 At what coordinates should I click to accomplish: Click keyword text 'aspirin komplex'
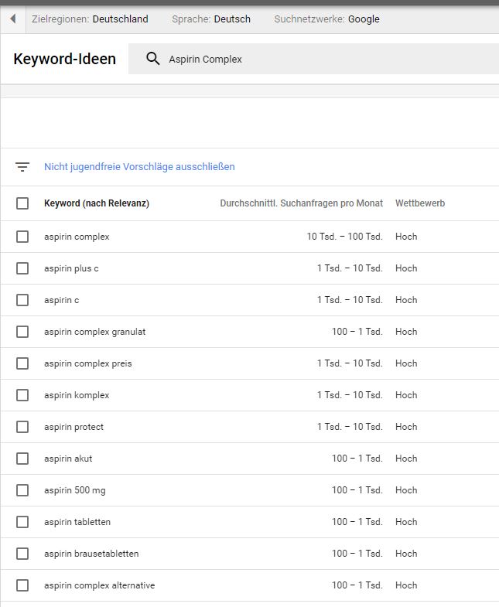[x=77, y=395]
